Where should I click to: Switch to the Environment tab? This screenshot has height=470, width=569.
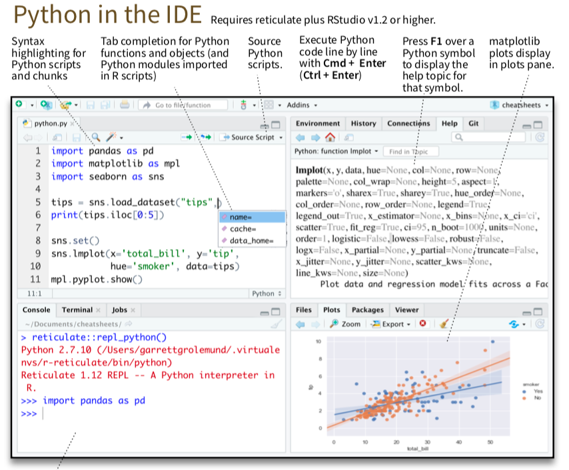tap(318, 124)
